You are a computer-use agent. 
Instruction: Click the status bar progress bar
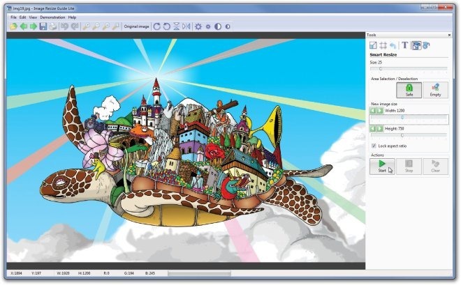point(199,273)
